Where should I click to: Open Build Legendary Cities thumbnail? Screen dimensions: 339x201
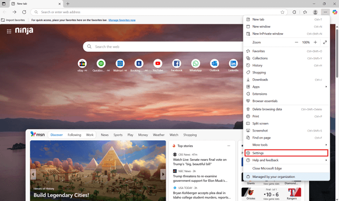coord(98,171)
